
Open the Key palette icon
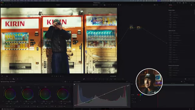click(x=115, y=79)
